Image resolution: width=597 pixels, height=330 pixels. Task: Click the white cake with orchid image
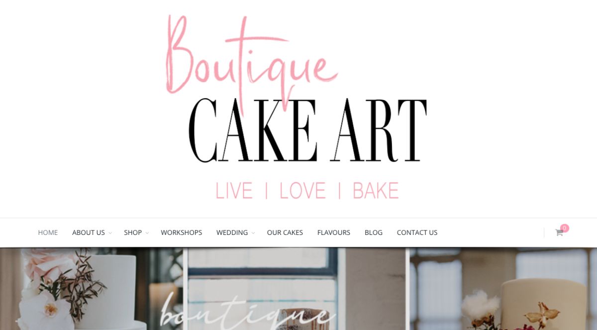coord(92,289)
